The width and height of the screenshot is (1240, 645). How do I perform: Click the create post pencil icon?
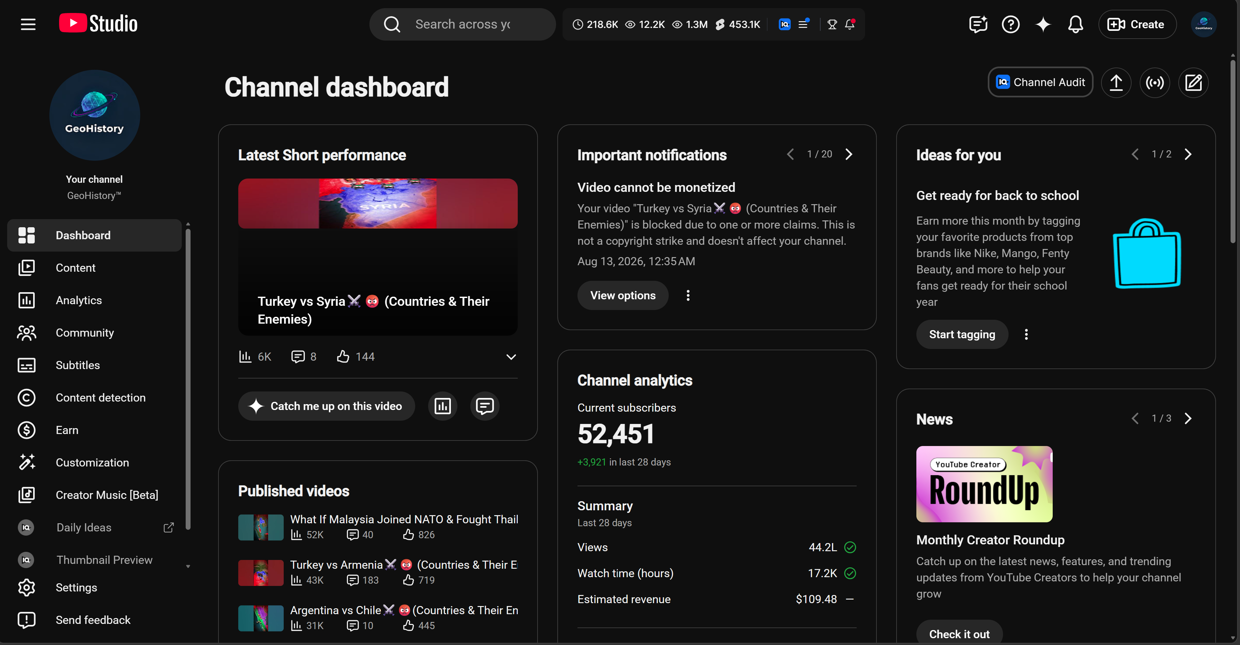tap(1193, 82)
